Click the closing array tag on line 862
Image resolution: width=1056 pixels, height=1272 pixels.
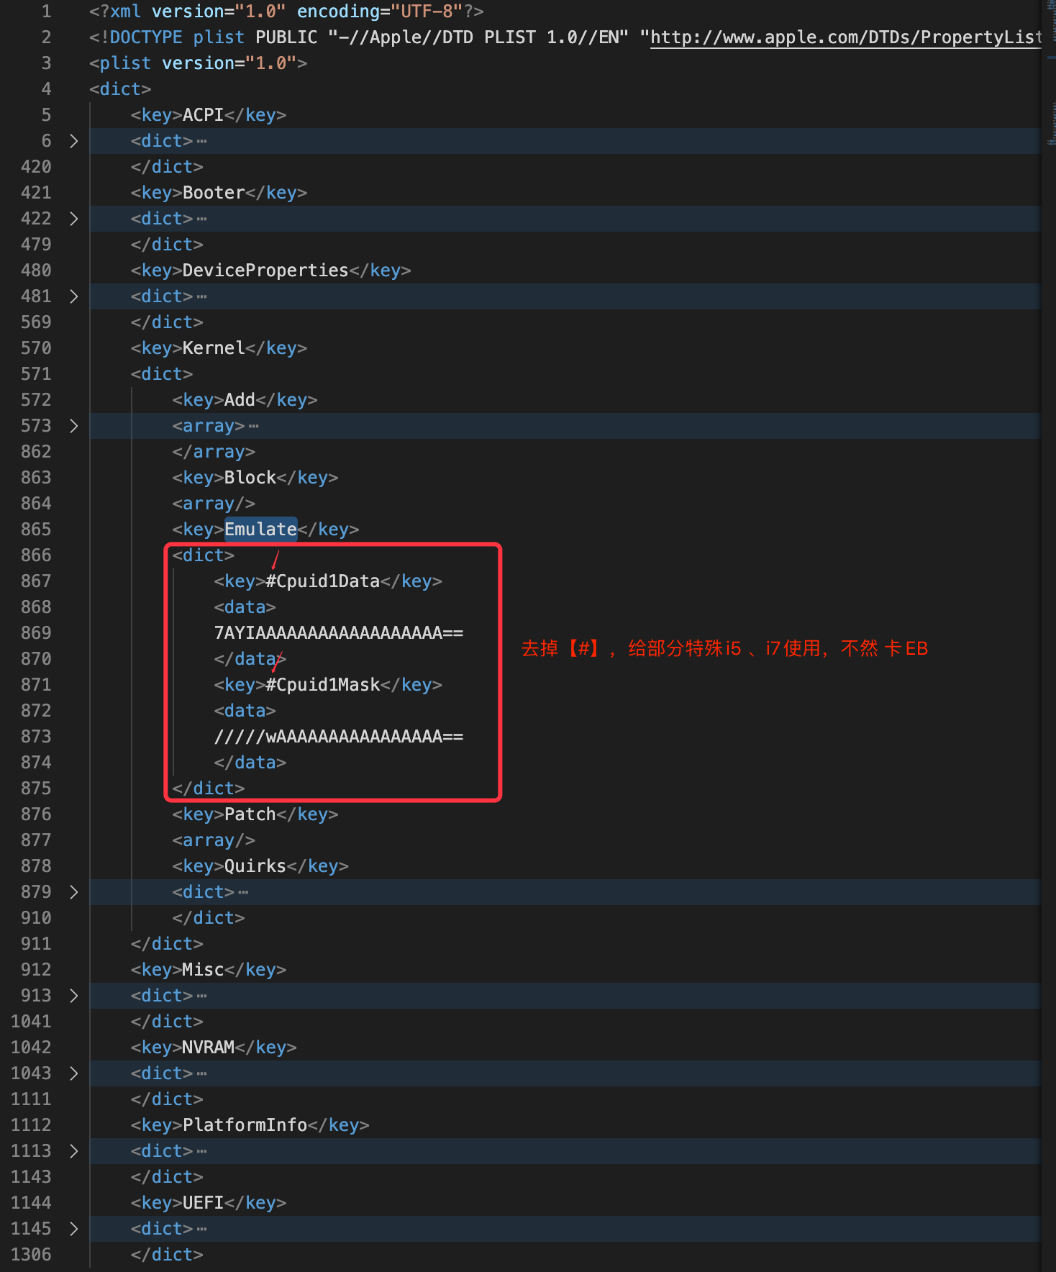point(214,452)
